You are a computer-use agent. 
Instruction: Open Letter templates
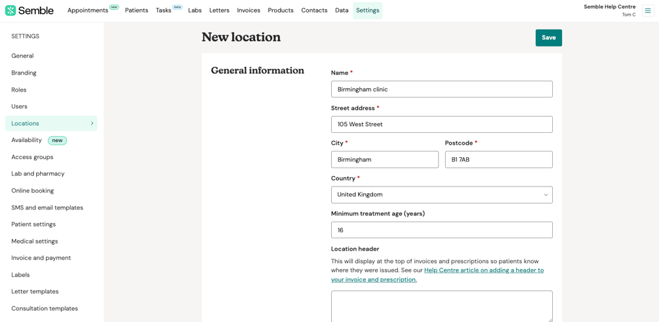pyautogui.click(x=35, y=291)
